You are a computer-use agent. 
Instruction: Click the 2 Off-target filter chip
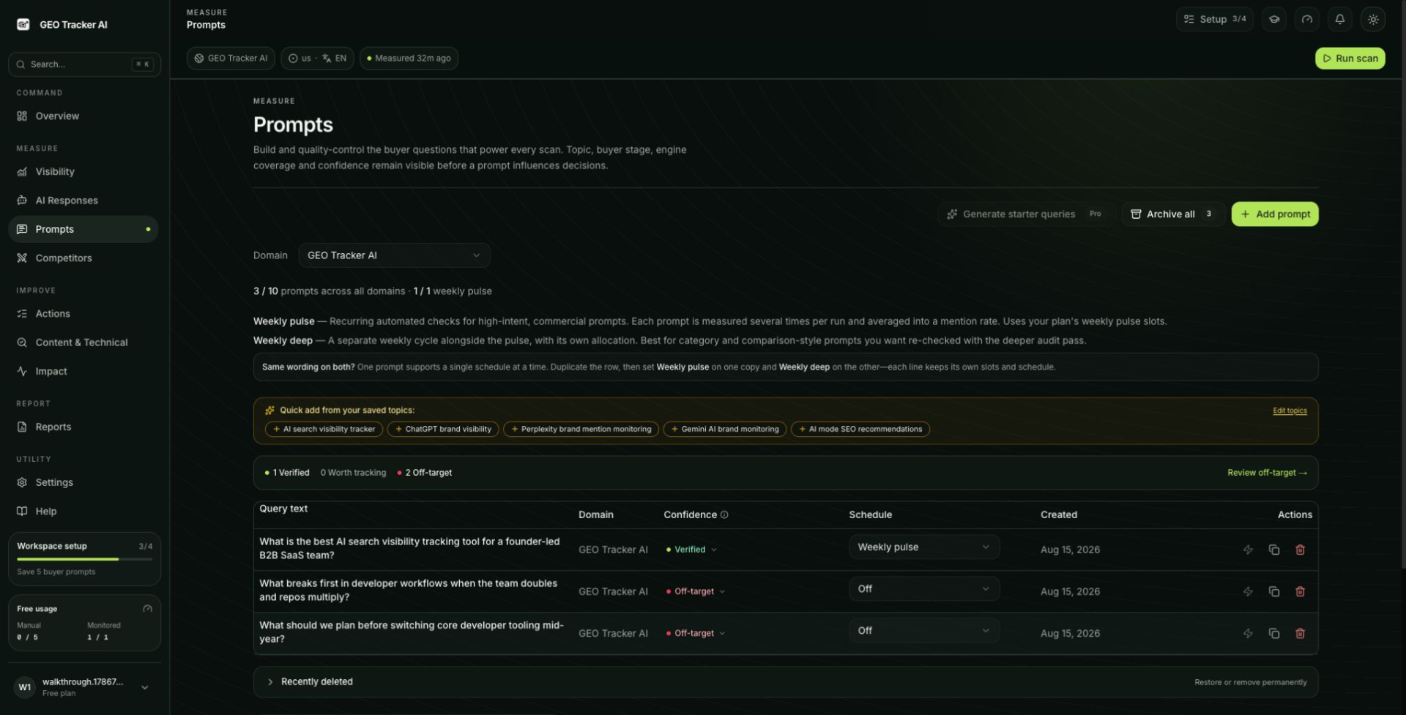(425, 473)
